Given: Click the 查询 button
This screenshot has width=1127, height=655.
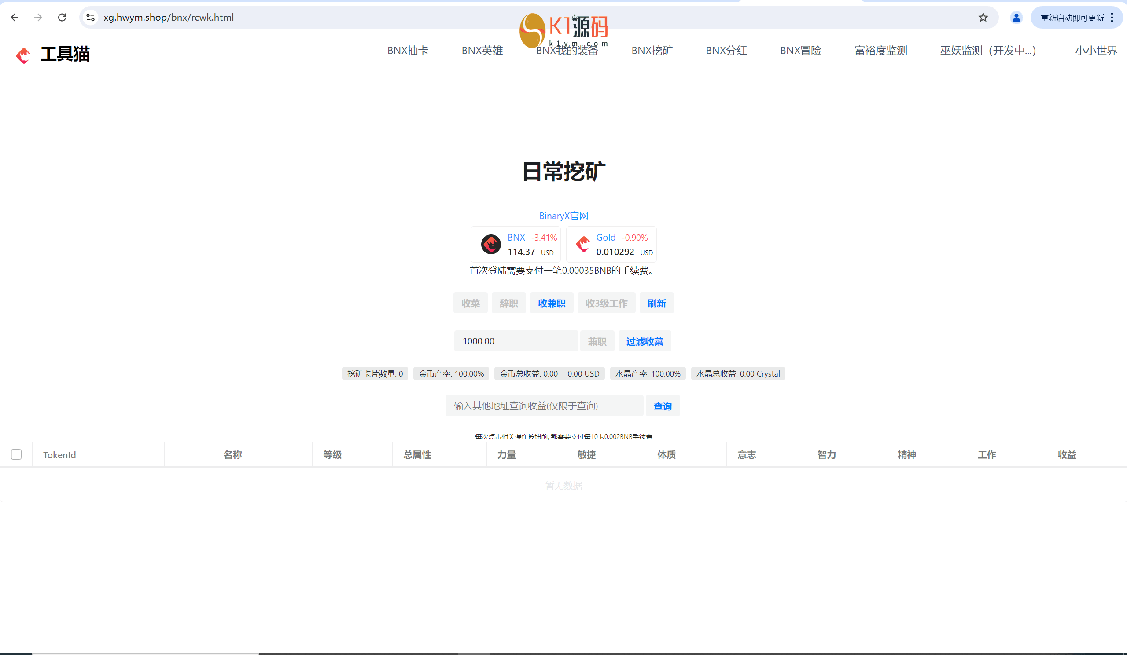Looking at the screenshot, I should (x=663, y=406).
